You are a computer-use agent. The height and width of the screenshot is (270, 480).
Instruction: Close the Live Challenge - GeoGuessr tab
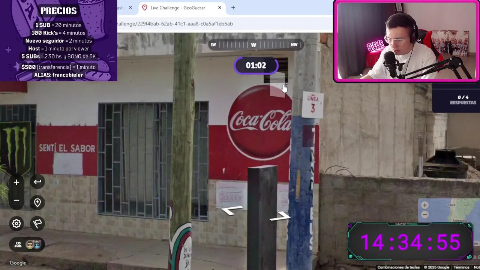click(x=220, y=7)
